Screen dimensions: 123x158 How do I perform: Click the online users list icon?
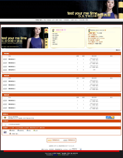pyautogui.click(x=5, y=132)
